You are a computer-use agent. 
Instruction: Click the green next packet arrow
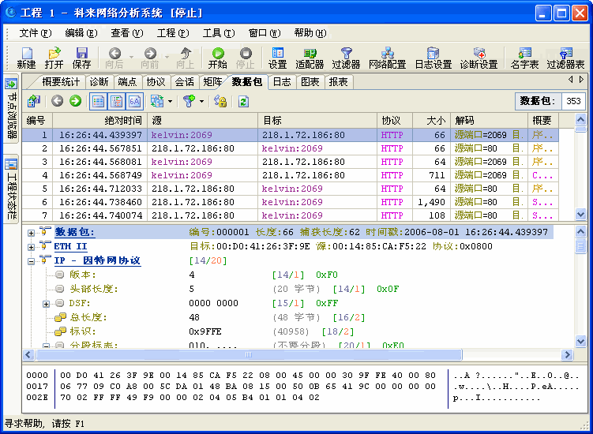[75, 101]
